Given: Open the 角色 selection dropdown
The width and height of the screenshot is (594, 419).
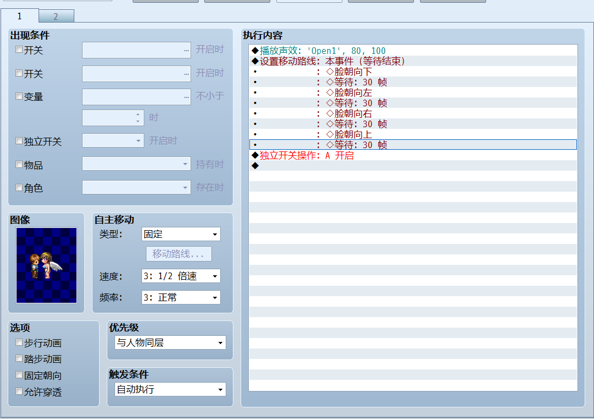Looking at the screenshot, I should [x=137, y=187].
